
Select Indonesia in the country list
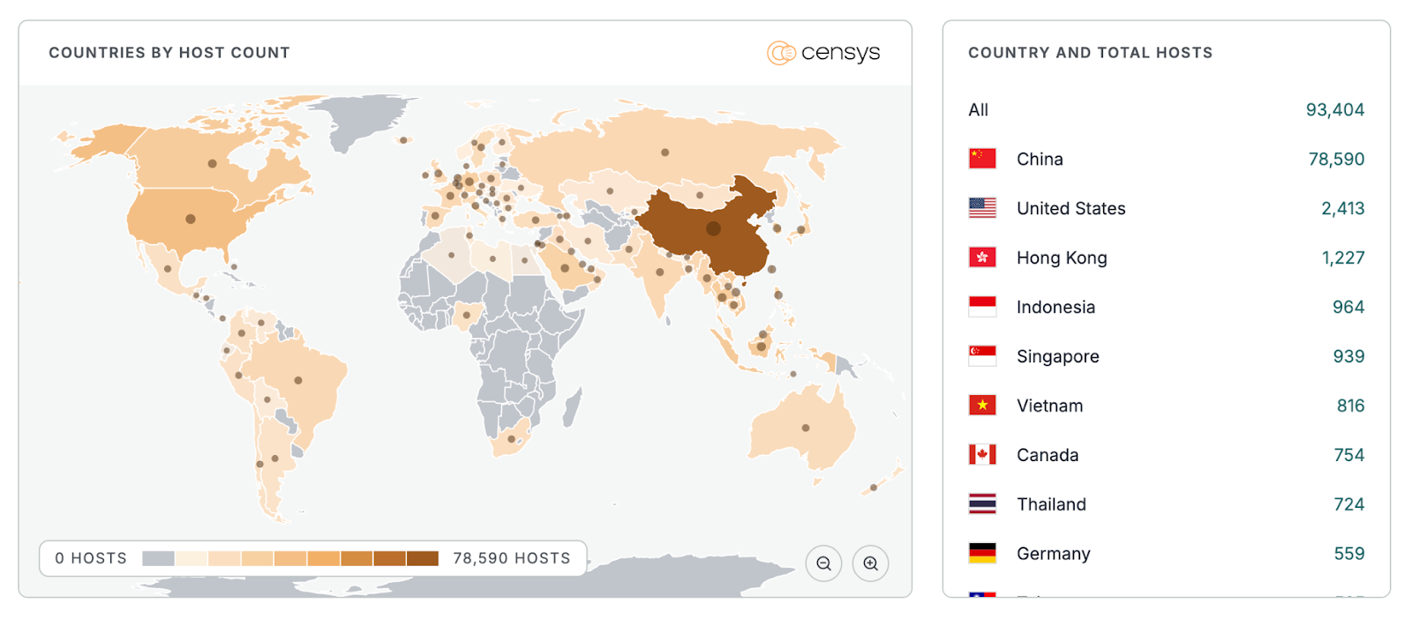tap(1055, 307)
